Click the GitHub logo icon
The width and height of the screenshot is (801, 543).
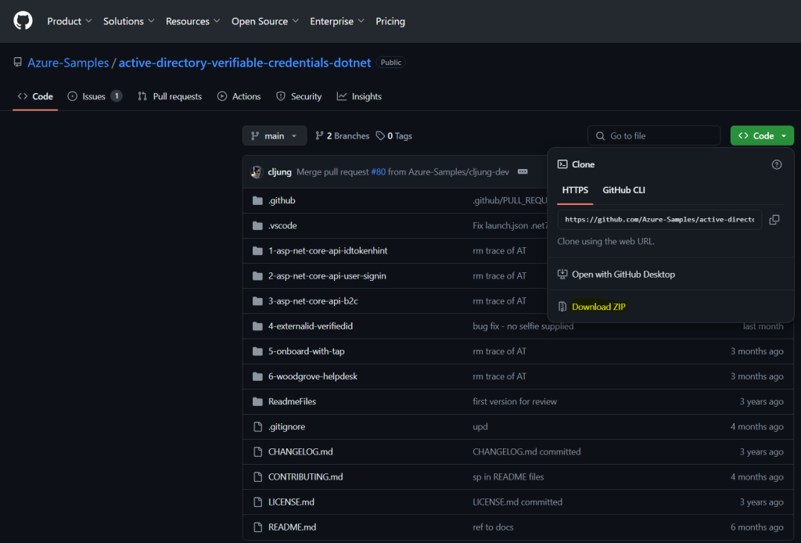[x=23, y=21]
